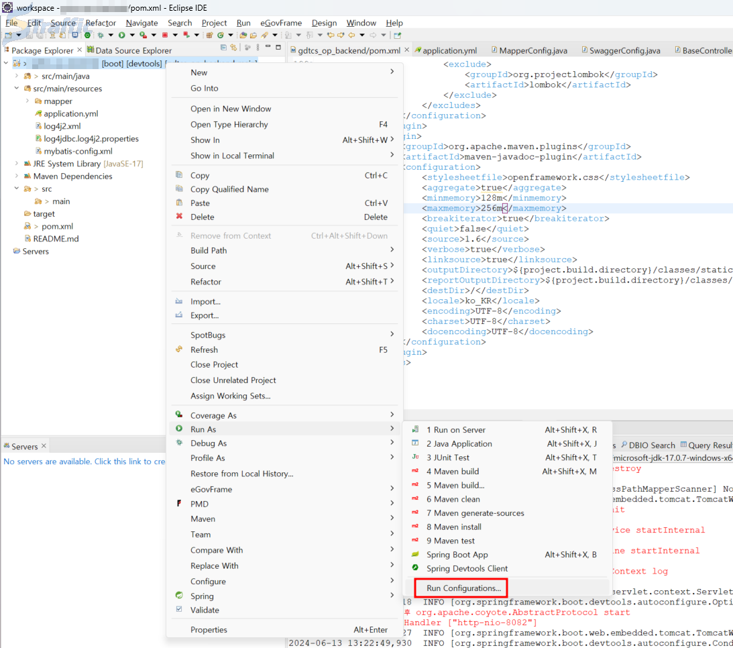Open the DBIO Search view tab
Image resolution: width=733 pixels, height=648 pixels.
(647, 445)
